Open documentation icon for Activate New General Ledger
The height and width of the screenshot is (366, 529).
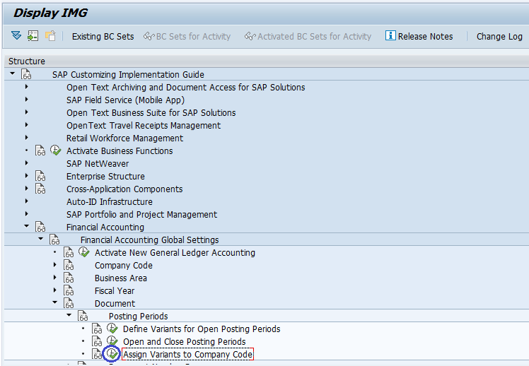click(x=69, y=252)
